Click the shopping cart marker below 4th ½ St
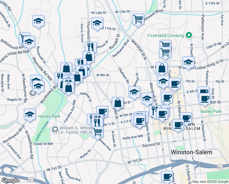229x184 pixels. 98,133
